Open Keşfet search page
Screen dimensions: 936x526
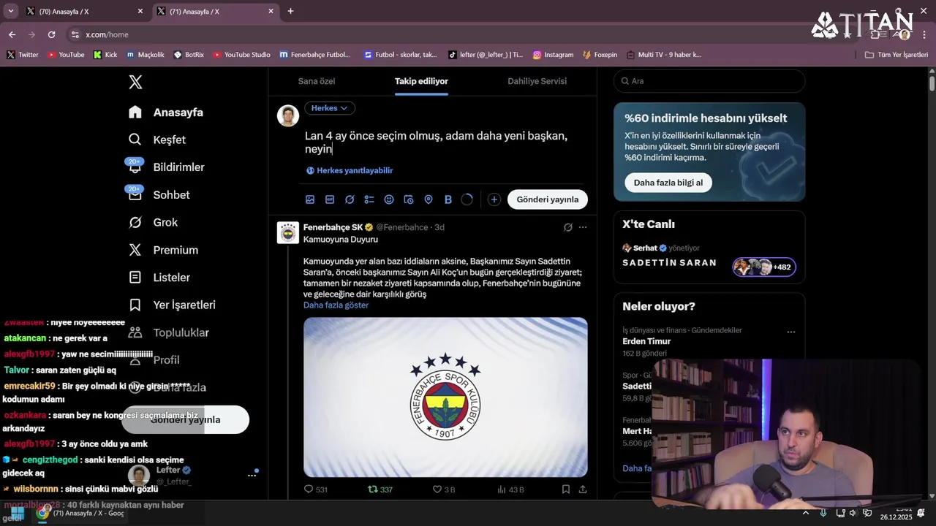tap(156, 140)
